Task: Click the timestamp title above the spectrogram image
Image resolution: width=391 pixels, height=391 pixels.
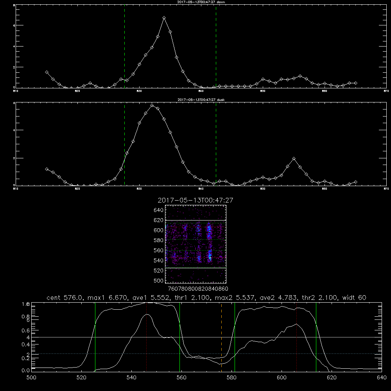Action: click(x=195, y=200)
